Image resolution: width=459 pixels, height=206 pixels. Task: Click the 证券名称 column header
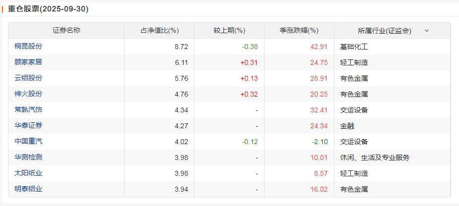(x=66, y=31)
